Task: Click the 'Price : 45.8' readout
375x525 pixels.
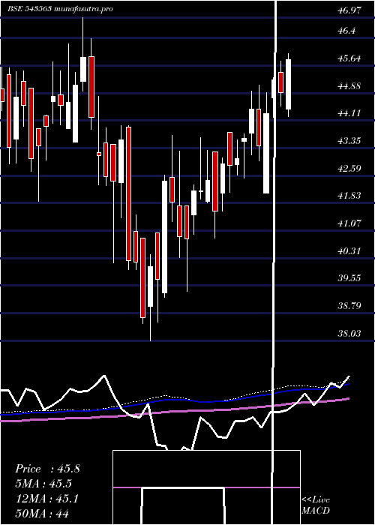Action: (x=47, y=469)
